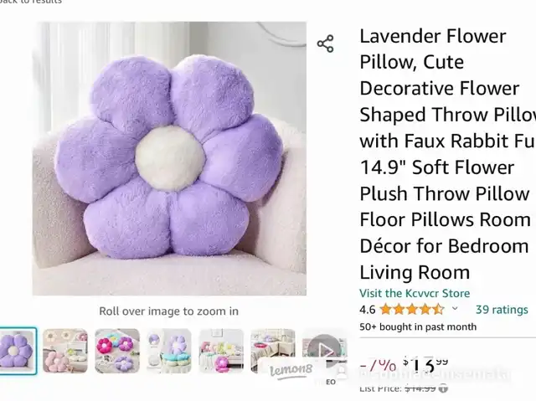The width and height of the screenshot is (536, 401).
Task: Select the living room sofa thumbnail
Action: [x=221, y=351]
